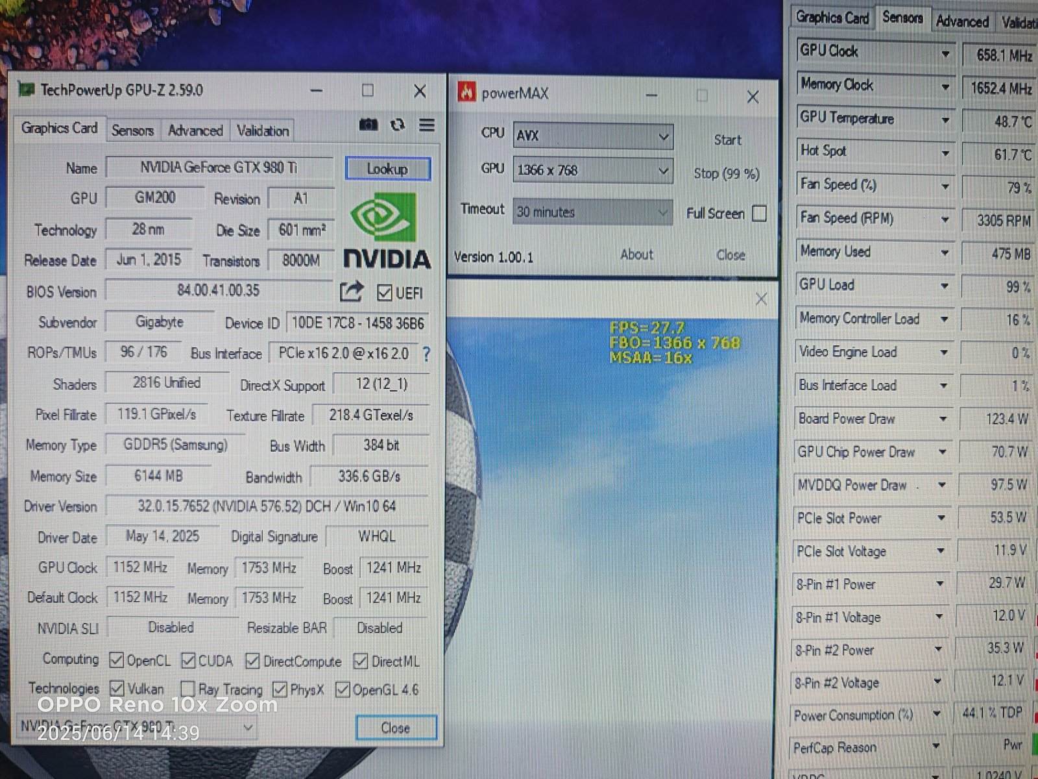Screen dimensions: 1038x779
Task: Expand the PCIe Slot Power sensor dropdown
Action: coord(942,518)
